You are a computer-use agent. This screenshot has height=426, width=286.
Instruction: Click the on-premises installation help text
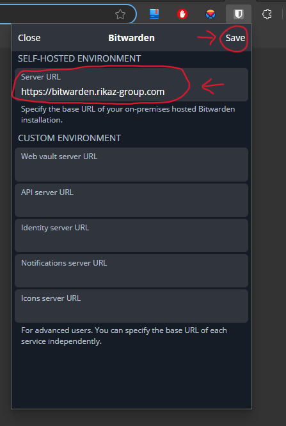point(128,114)
